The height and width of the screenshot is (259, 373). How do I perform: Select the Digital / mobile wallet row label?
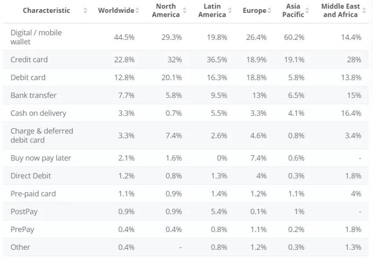coord(36,37)
